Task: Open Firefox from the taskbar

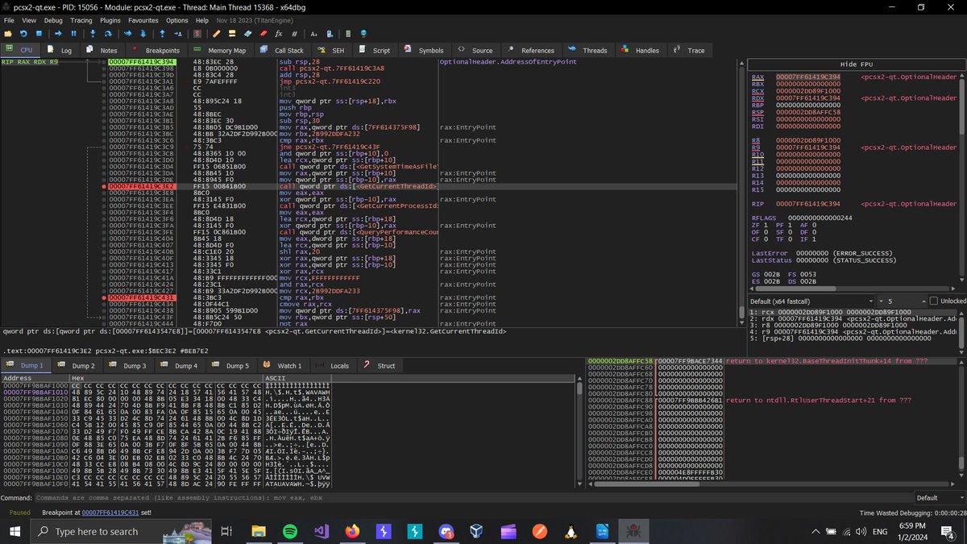Action: pyautogui.click(x=351, y=531)
